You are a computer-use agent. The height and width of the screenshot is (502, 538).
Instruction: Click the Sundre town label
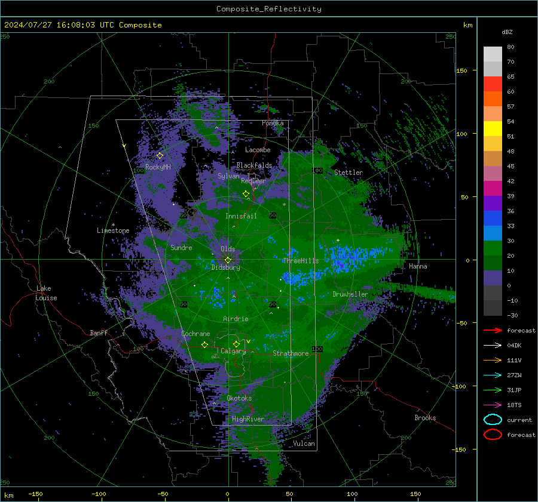tap(181, 247)
